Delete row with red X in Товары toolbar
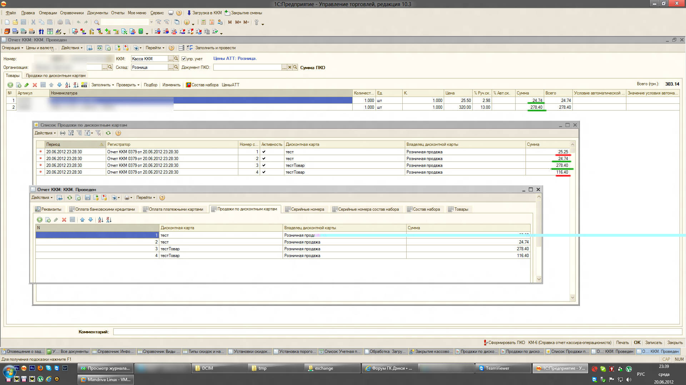The height and width of the screenshot is (385, 686). (35, 85)
